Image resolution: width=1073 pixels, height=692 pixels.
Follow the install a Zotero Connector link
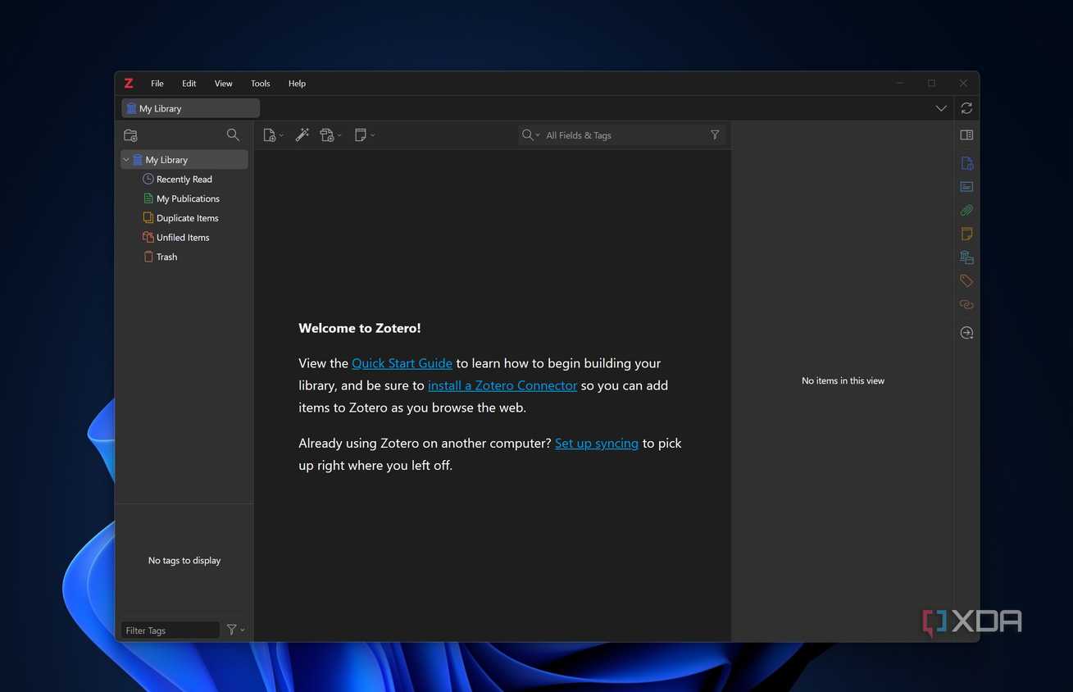tap(502, 385)
